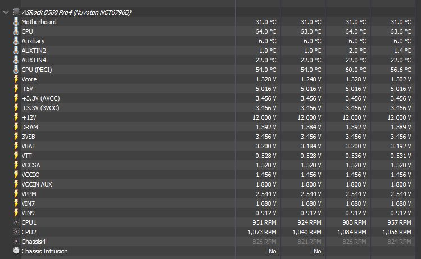The height and width of the screenshot is (259, 421).
Task: Click the Chassis4 minimum value 821 RPM
Action: 309,242
